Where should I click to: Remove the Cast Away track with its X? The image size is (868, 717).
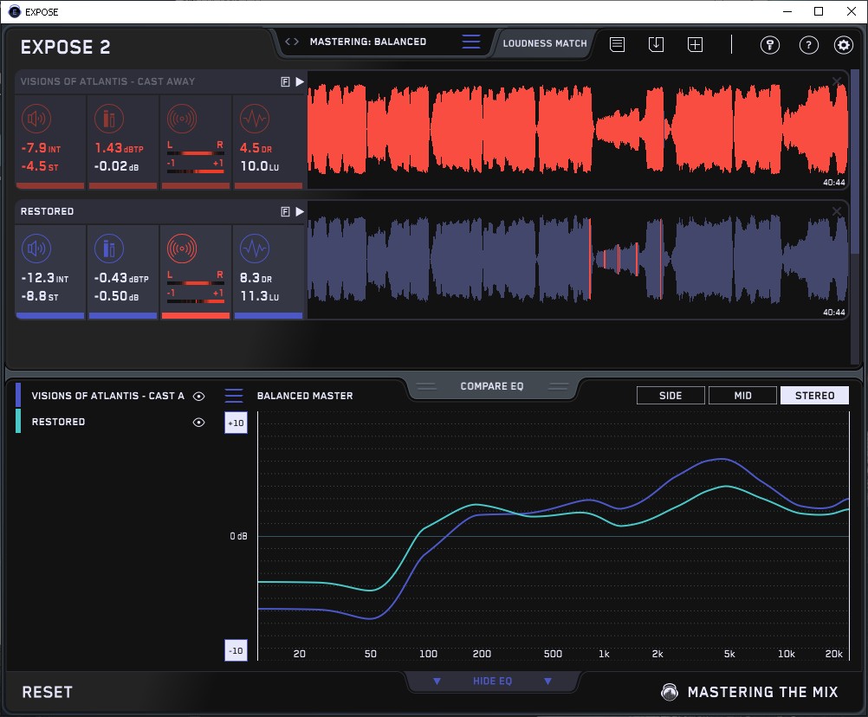click(x=837, y=81)
